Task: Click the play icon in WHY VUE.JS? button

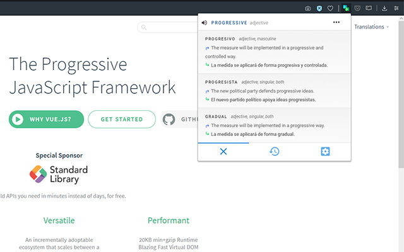Action: pyautogui.click(x=18, y=119)
